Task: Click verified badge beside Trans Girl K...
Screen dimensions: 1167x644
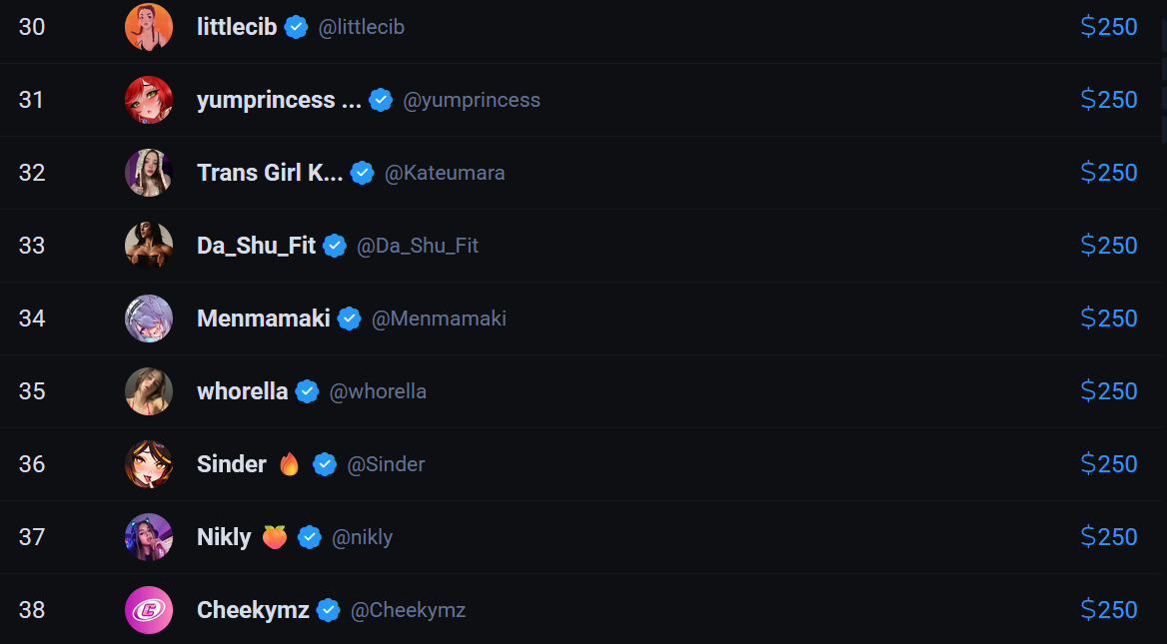Action: (362, 173)
